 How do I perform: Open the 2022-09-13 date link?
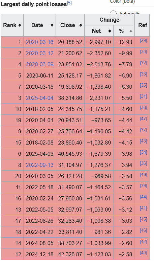(40, 165)
